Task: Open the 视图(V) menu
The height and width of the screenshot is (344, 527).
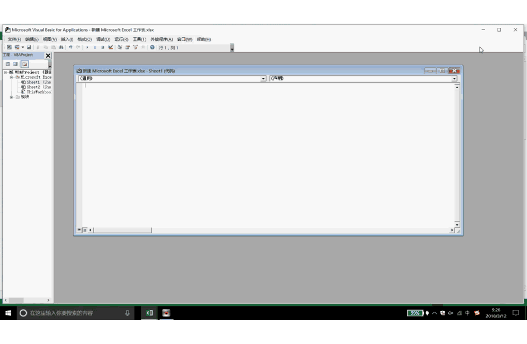Action: tap(49, 39)
